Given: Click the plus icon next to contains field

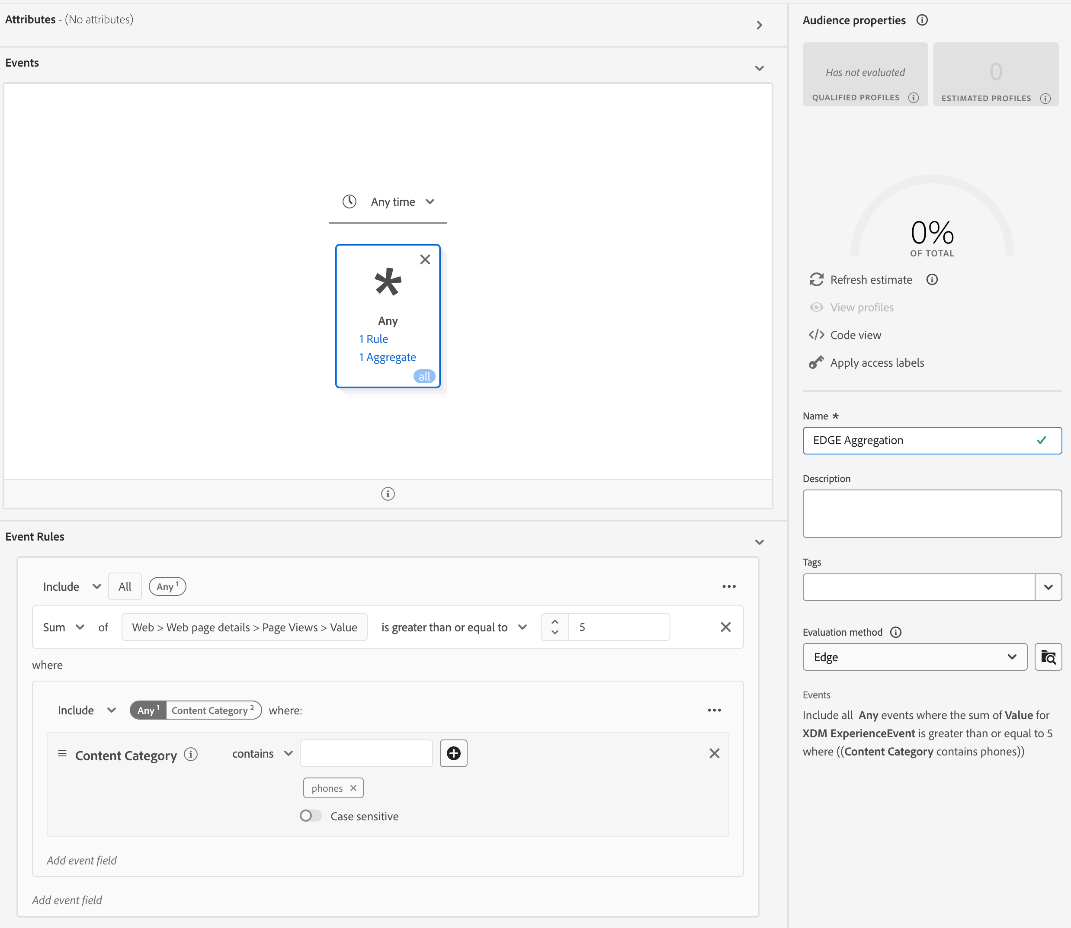Looking at the screenshot, I should [453, 753].
